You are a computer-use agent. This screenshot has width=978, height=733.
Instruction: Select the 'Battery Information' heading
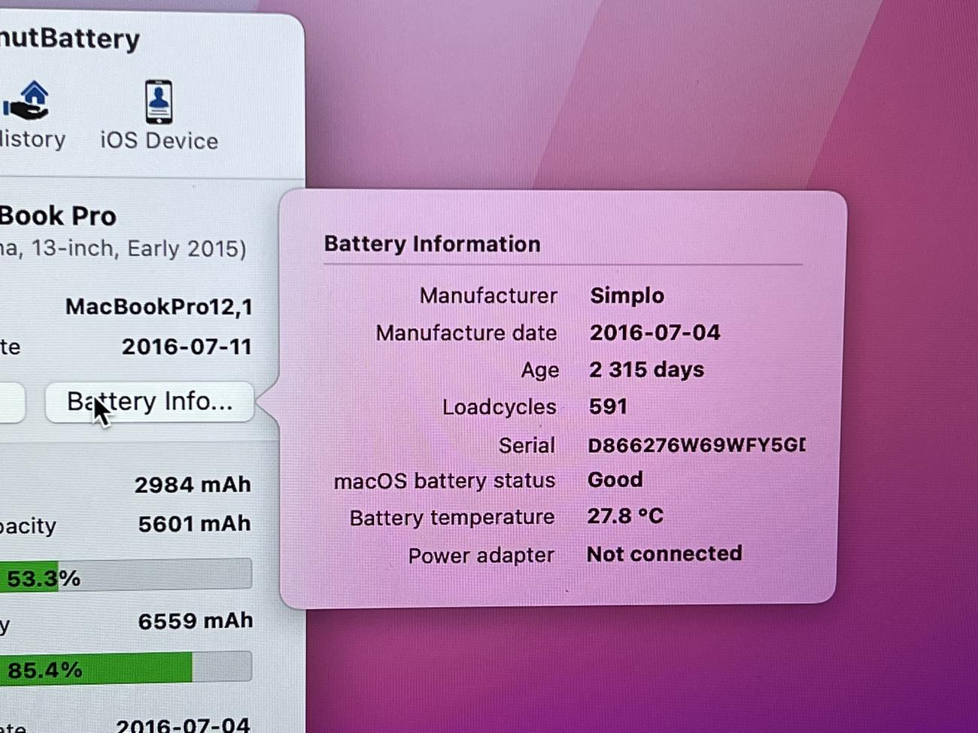click(432, 244)
